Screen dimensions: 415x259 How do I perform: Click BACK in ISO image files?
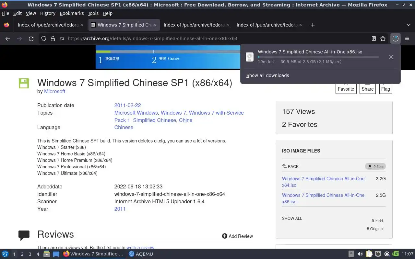point(290,166)
